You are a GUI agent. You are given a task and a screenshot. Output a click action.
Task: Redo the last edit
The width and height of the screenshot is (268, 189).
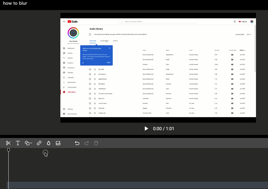click(x=86, y=143)
